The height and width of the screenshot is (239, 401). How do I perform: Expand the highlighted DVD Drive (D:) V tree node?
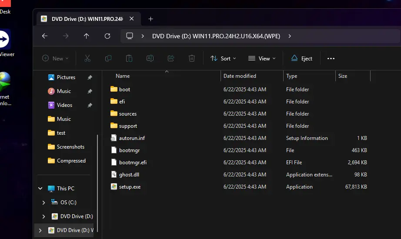coord(40,230)
